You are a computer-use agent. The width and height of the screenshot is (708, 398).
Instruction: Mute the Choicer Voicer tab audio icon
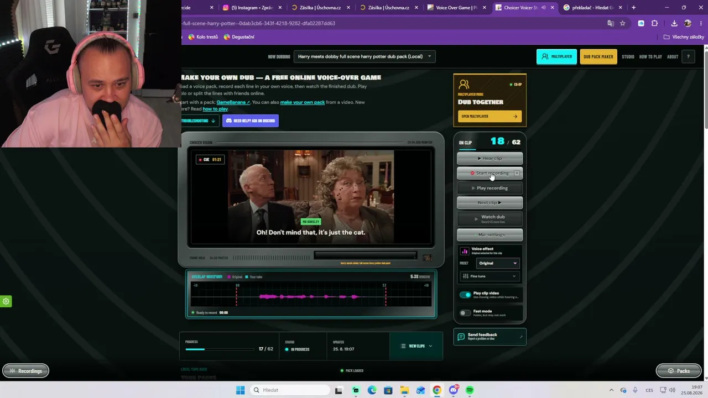(x=544, y=8)
